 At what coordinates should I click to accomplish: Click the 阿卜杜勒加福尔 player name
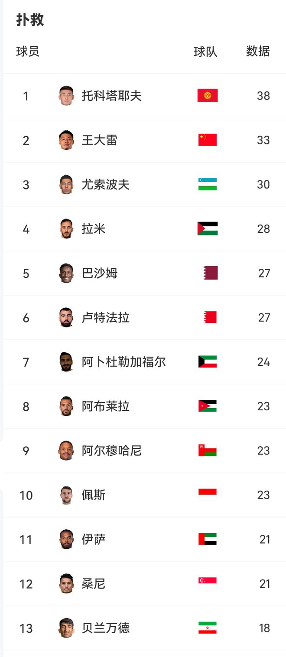(x=123, y=362)
